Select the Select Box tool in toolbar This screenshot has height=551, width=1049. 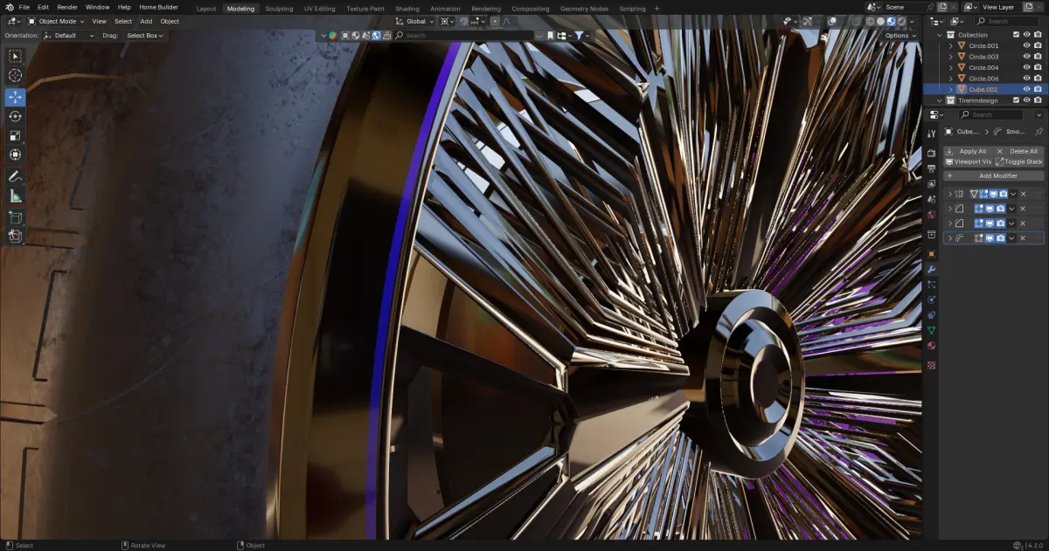(15, 56)
